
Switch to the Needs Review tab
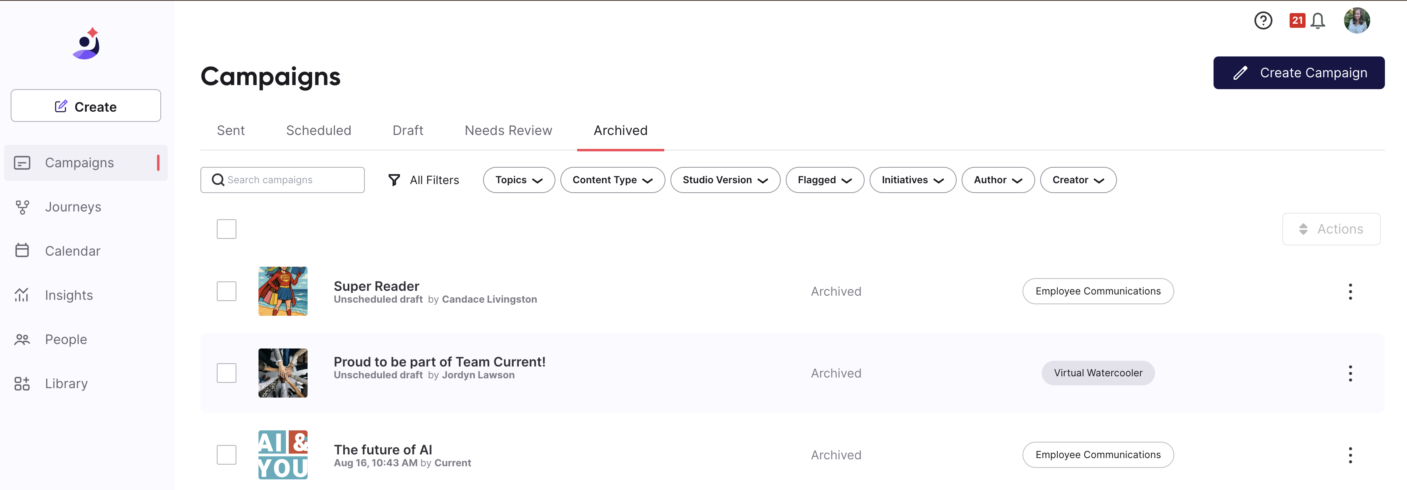tap(508, 130)
